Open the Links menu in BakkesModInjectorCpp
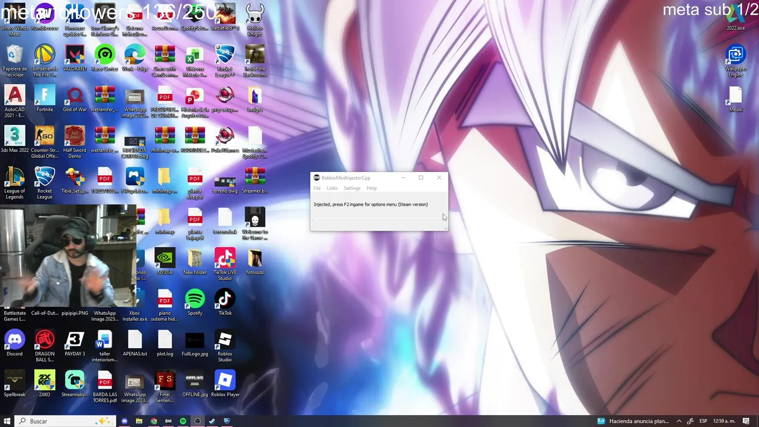The image size is (759, 427). point(332,188)
